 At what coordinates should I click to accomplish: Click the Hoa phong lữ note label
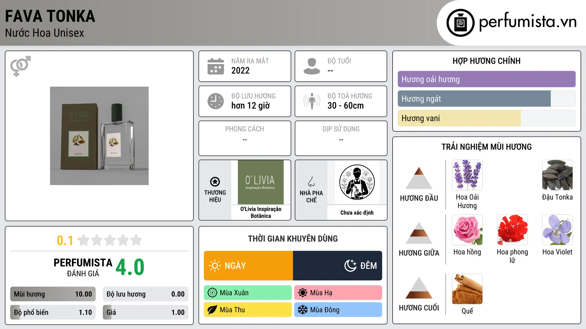click(512, 256)
